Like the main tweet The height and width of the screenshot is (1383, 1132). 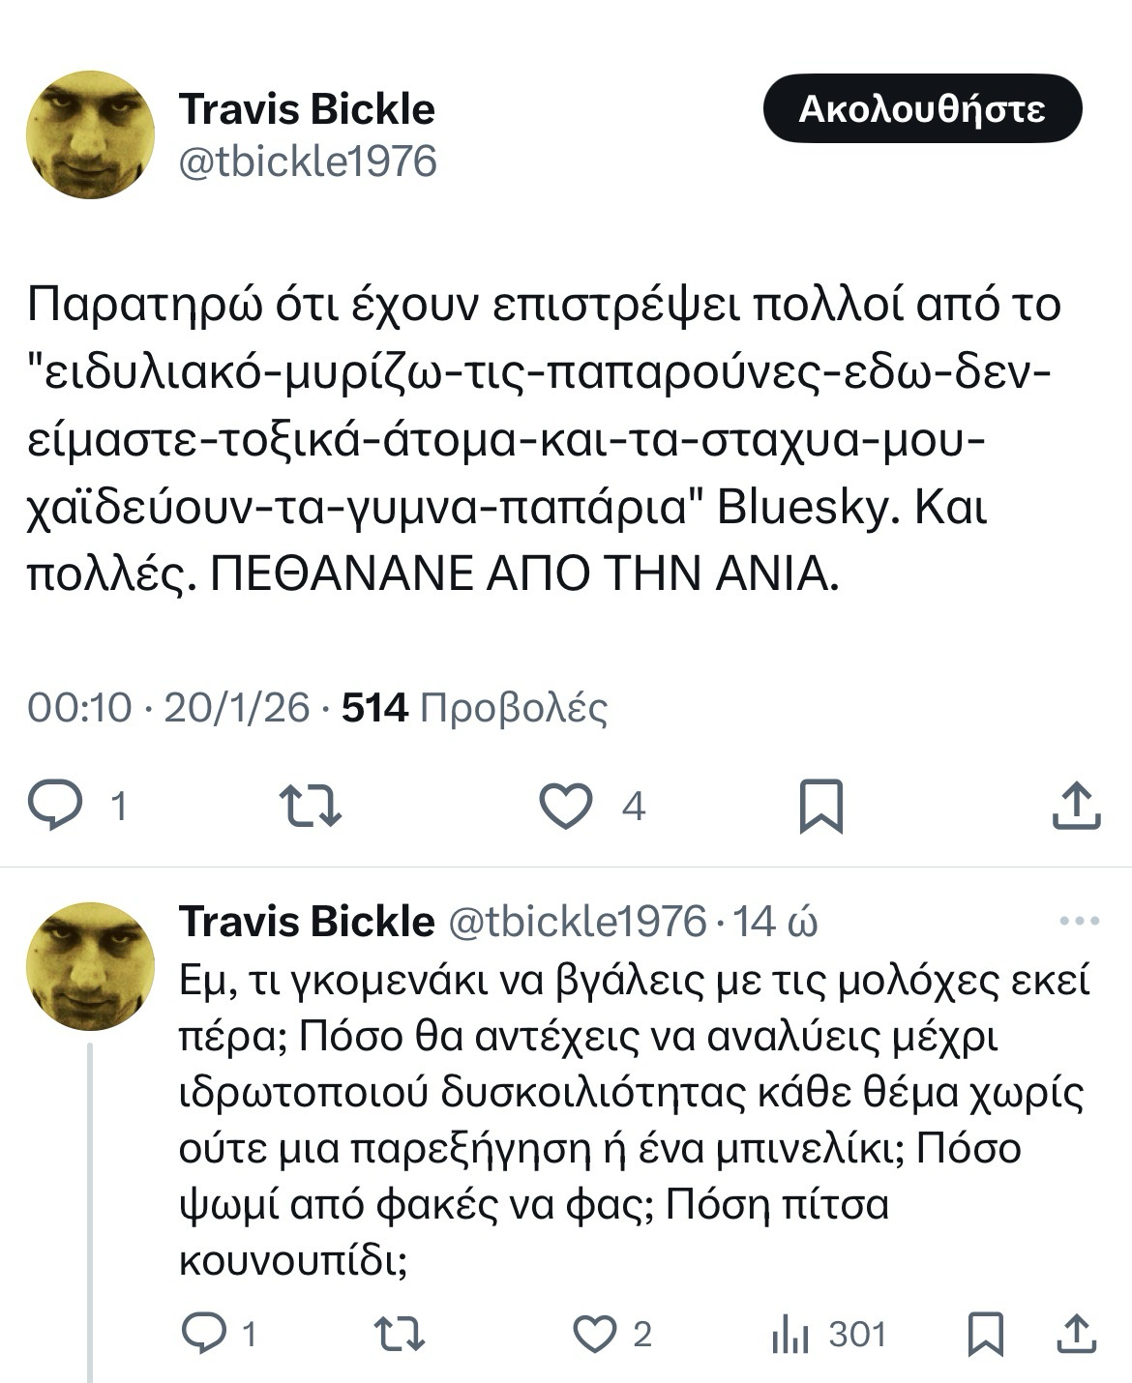point(566,806)
